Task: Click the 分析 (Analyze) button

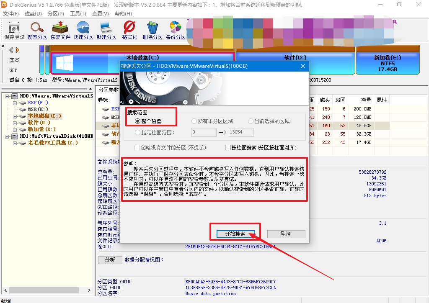Action: tap(110, 260)
